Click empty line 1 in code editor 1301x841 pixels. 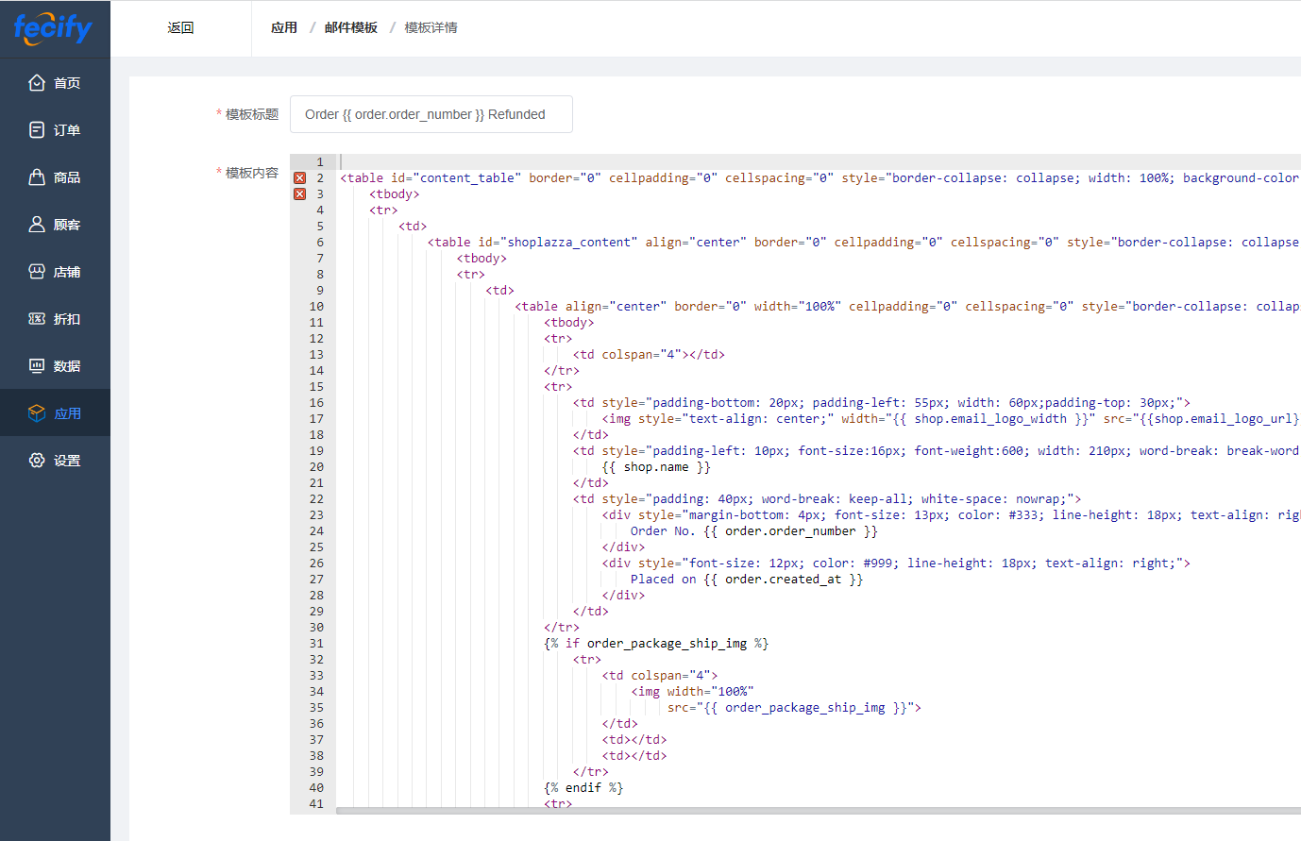click(x=819, y=162)
